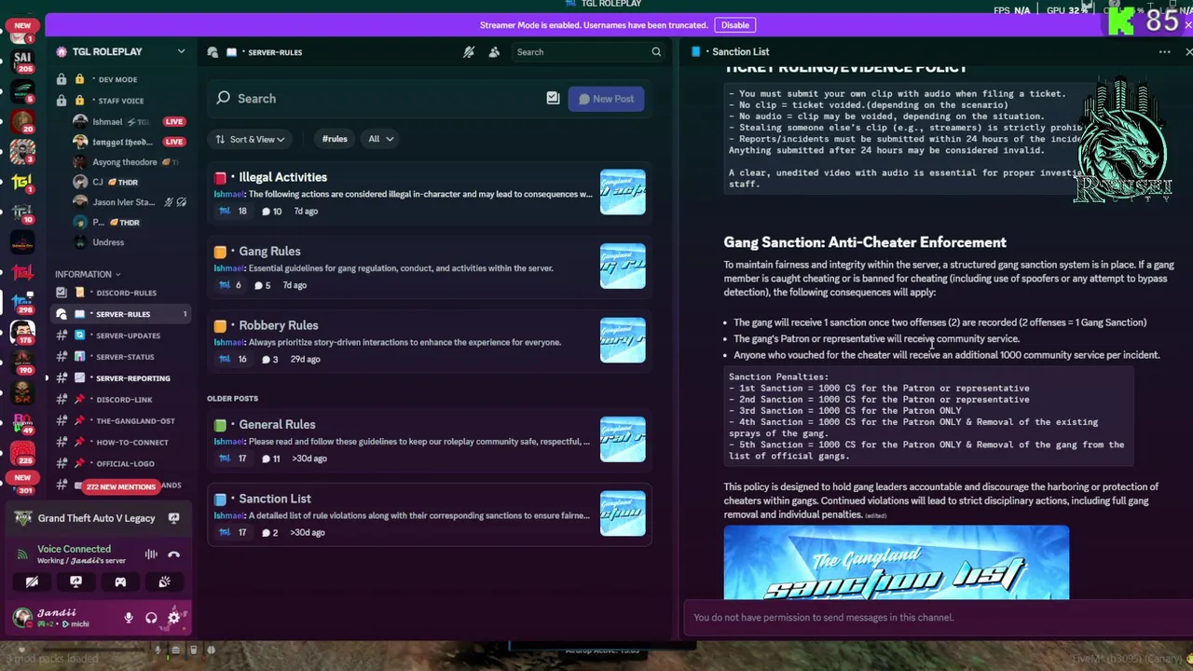
Task: Click the magnifier icon in header search
Action: point(656,52)
